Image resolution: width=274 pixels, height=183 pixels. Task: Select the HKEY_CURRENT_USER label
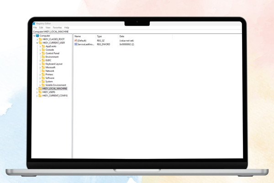(x=53, y=43)
